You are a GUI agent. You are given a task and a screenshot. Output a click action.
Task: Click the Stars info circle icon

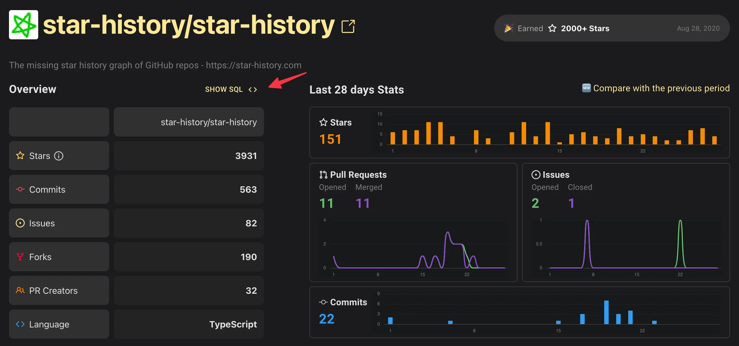[59, 156]
